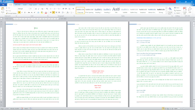Click the Text Effects icon
This screenshot has height=110, width=195.
point(38,12)
